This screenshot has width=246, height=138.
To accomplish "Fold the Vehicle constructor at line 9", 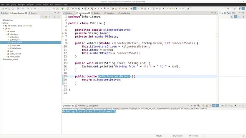I will [68, 43].
